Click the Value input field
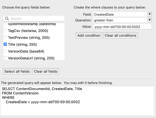The width and height of the screenshot is (156, 118). pyautogui.click(x=122, y=27)
